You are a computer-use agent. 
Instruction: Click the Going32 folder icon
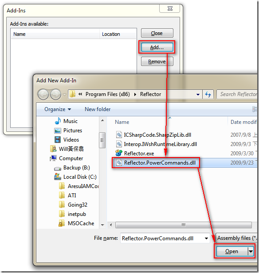(62, 204)
